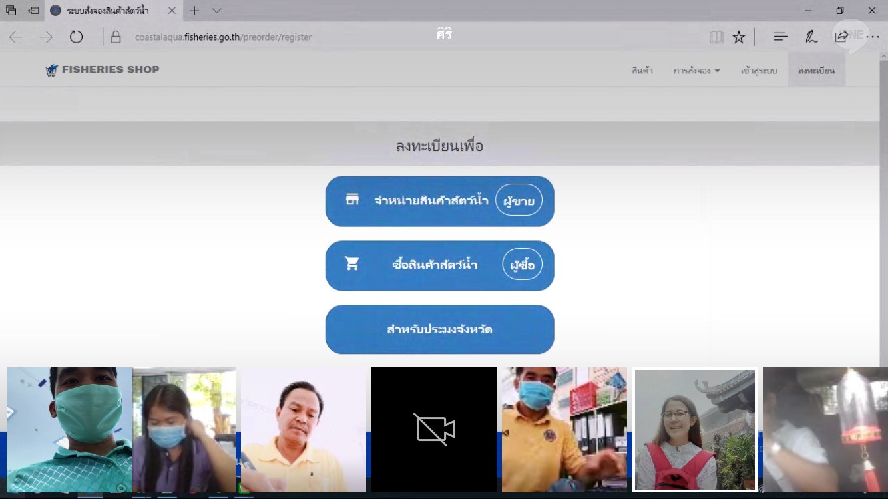Click the Fisheries Shop cart logo
The image size is (888, 499).
(x=51, y=70)
